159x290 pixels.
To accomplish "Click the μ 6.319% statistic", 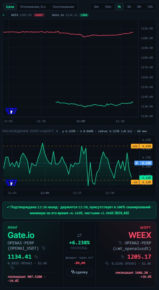I will [x=69, y=131].
